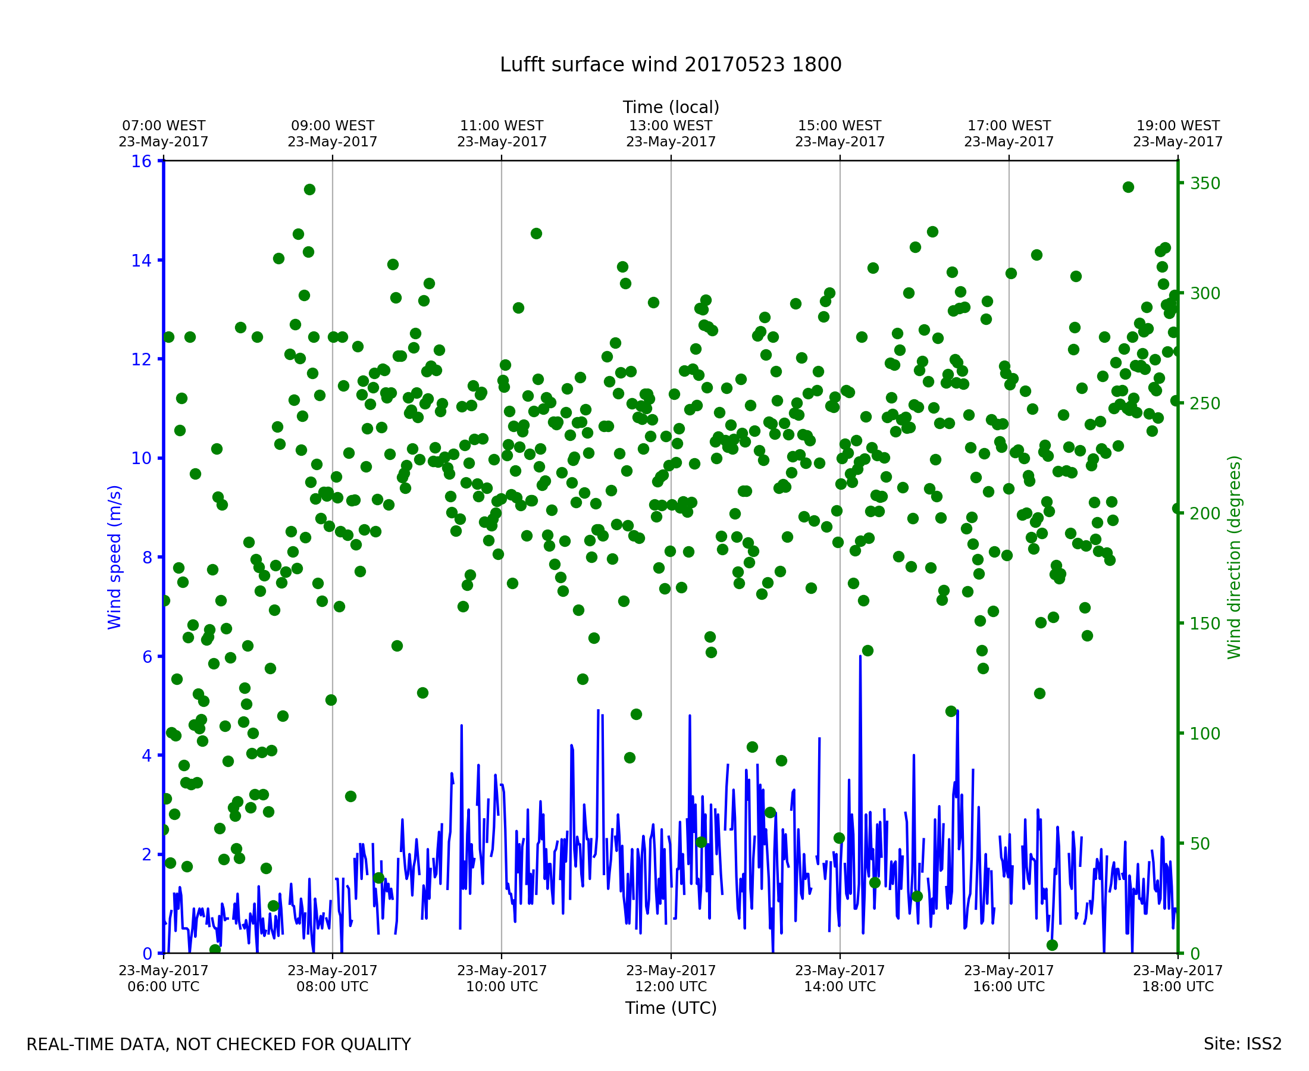Click the 'Wind direction (degrees)' axis label
The width and height of the screenshot is (1309, 1071).
click(x=1235, y=557)
